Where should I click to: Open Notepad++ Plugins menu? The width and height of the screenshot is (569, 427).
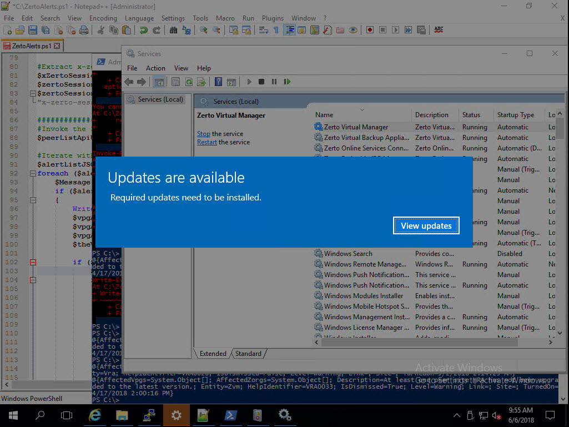[273, 18]
